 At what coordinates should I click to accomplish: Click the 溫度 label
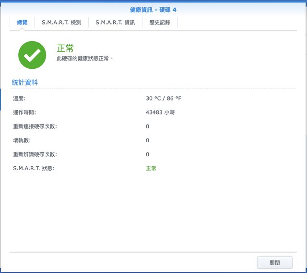(19, 98)
